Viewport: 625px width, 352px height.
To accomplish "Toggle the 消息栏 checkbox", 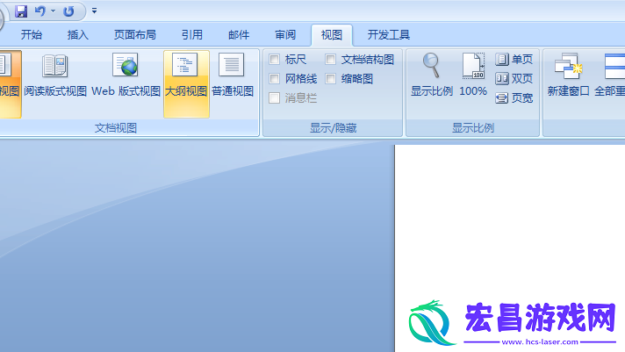I will (274, 97).
